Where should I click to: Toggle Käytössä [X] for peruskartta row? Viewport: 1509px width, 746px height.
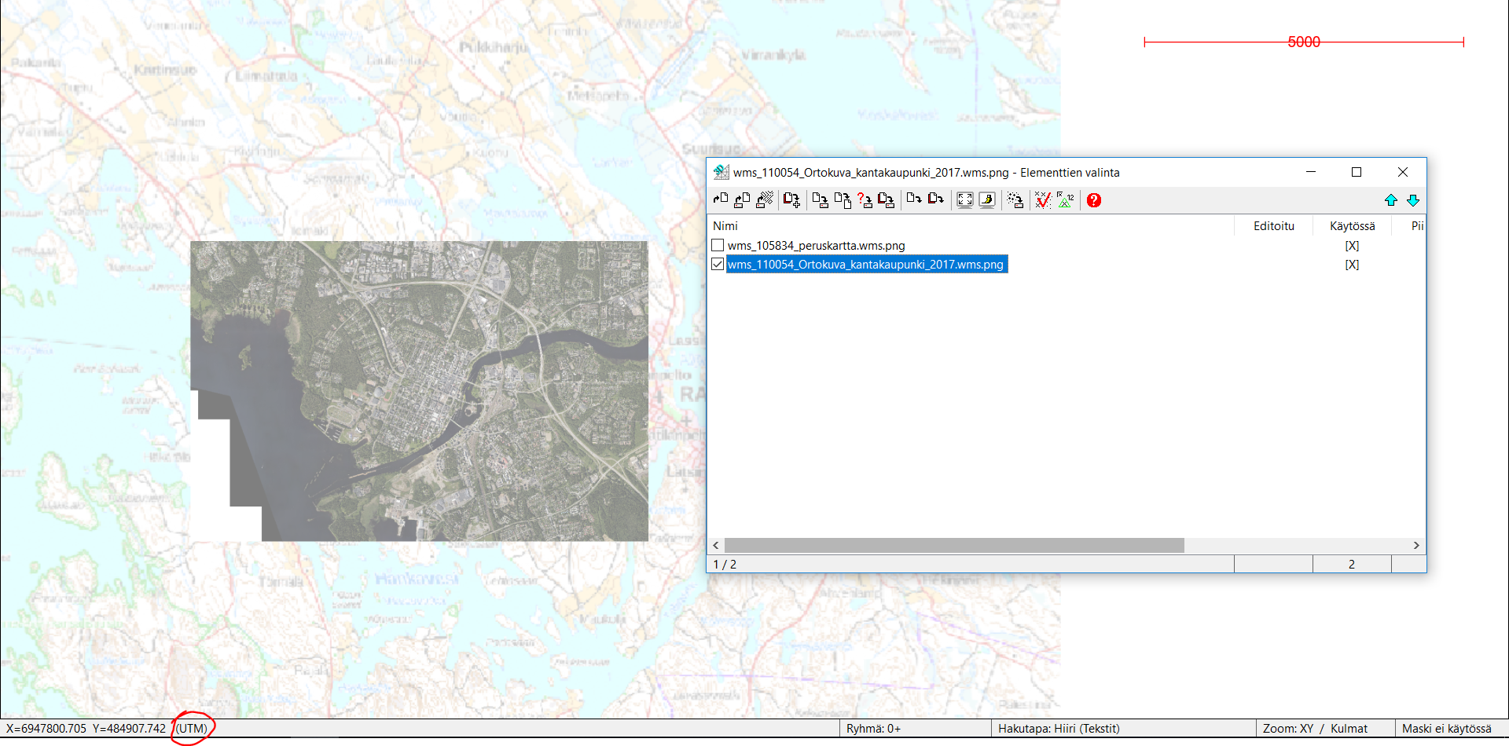(x=1351, y=246)
